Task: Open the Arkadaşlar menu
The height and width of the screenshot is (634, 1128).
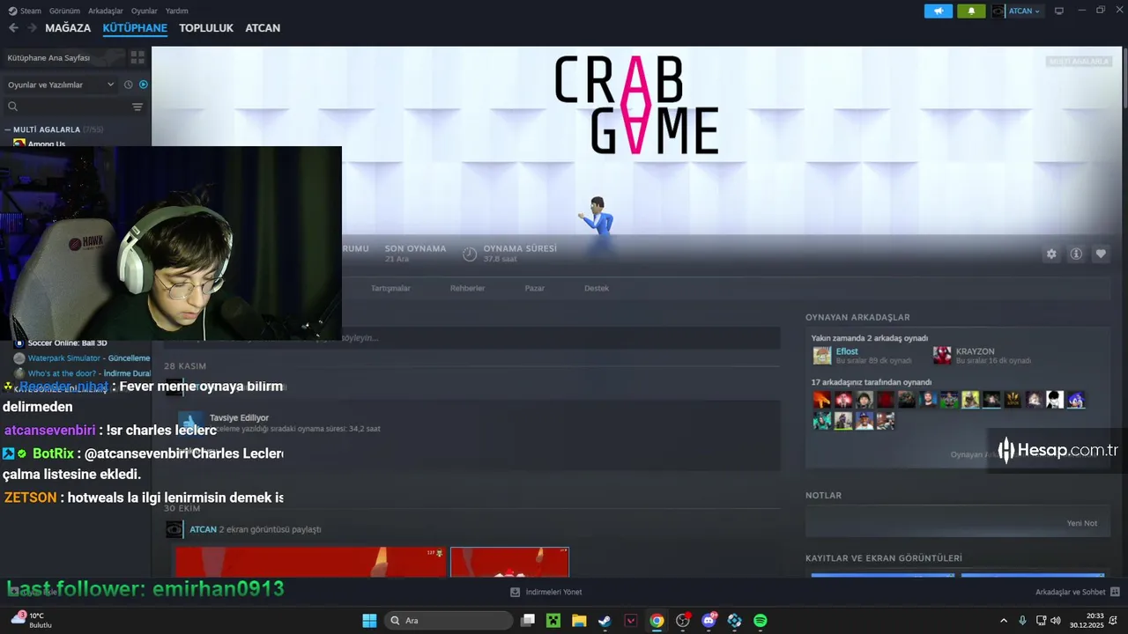Action: (x=106, y=11)
